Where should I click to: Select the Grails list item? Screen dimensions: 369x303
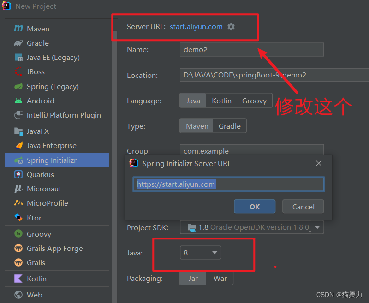tap(57, 262)
